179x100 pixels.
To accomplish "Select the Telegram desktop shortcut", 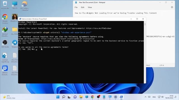I will [x=15, y=44].
